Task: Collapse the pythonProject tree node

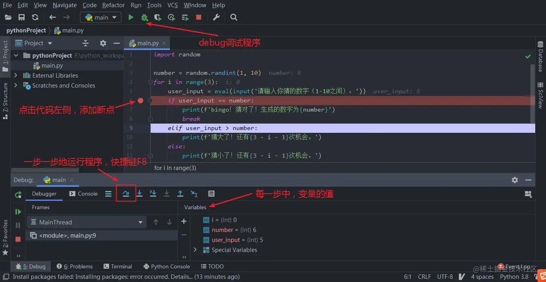Action: (x=16, y=55)
